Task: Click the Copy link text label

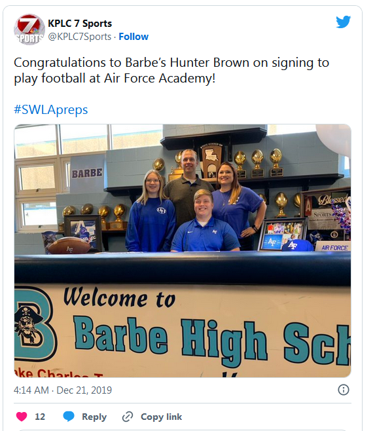Action: tap(161, 417)
